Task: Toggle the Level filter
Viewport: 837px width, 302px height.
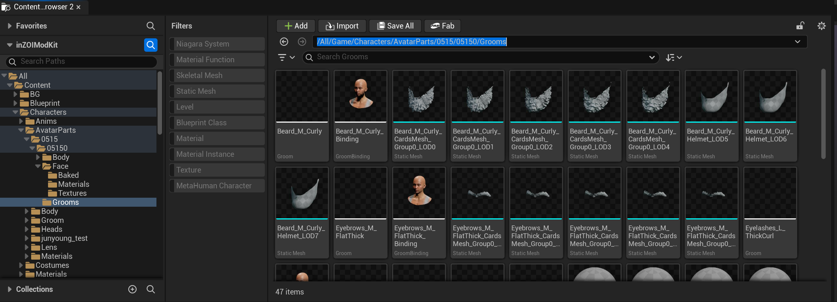Action: point(217,107)
